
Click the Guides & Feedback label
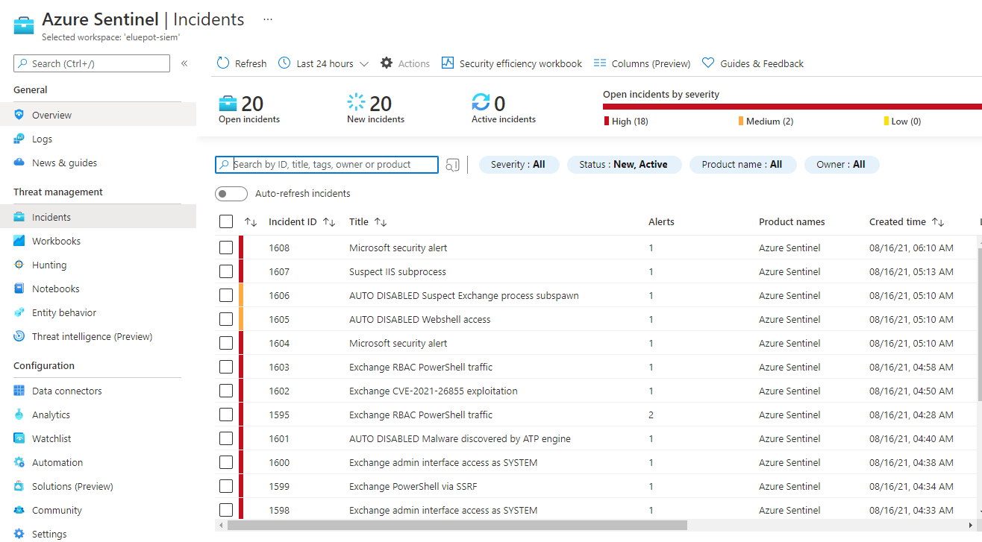(762, 63)
